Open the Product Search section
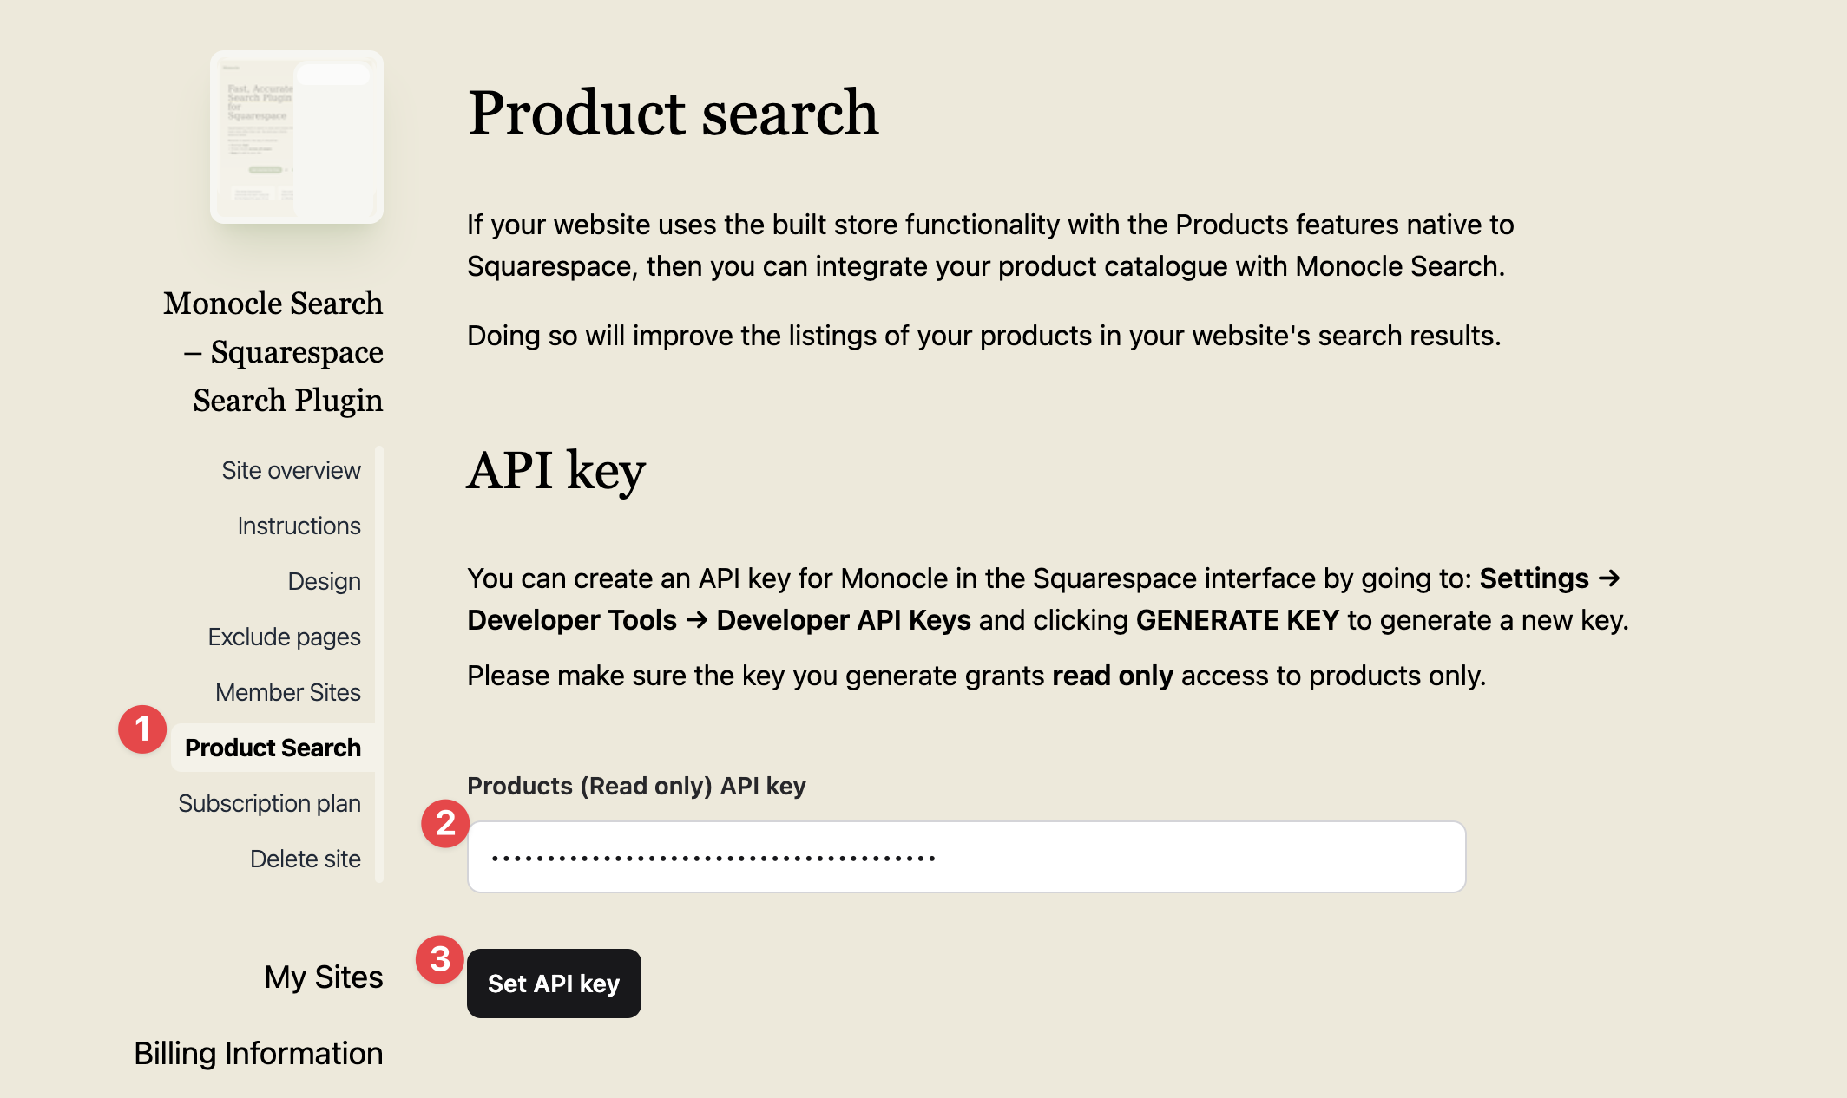 click(x=274, y=747)
